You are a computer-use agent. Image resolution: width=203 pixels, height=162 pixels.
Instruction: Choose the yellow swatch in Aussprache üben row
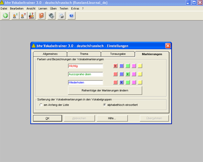point(140,74)
